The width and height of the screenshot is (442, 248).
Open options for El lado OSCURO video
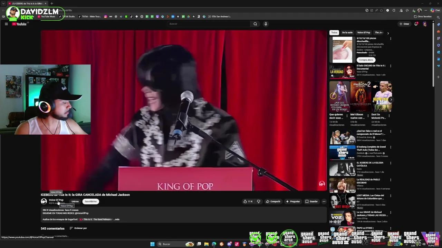pos(391,66)
